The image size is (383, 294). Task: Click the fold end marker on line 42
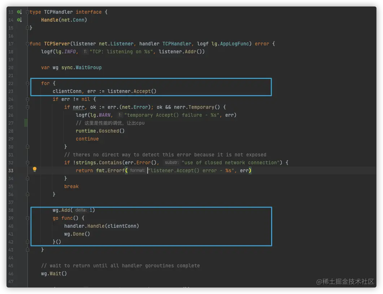[27, 242]
